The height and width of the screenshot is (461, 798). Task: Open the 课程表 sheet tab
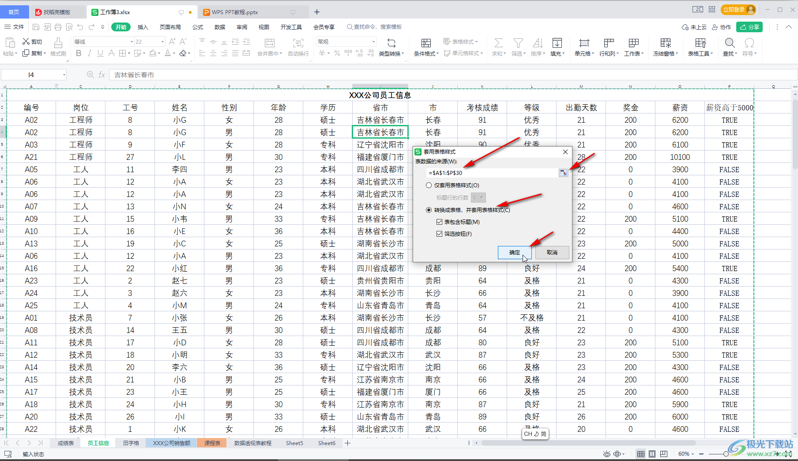(212, 443)
